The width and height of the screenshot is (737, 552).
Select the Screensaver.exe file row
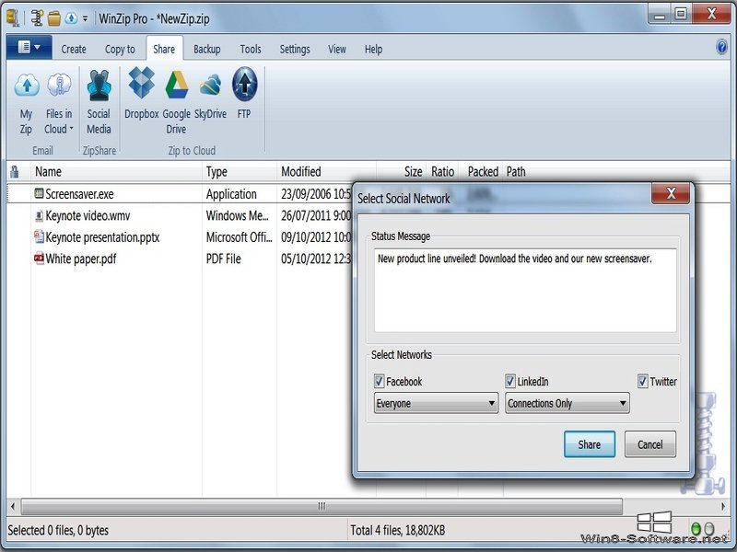[x=180, y=193]
